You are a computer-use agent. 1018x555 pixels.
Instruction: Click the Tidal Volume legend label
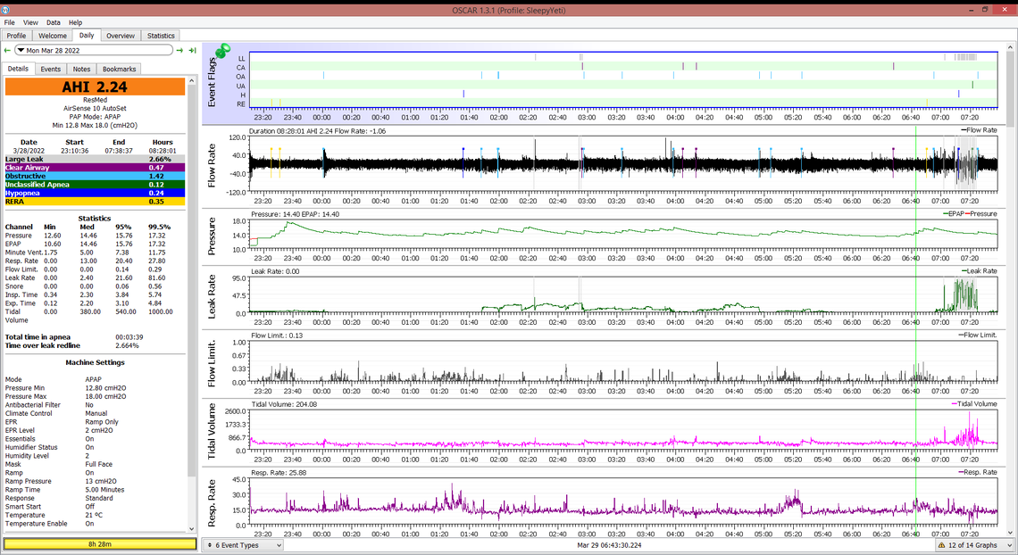(976, 404)
